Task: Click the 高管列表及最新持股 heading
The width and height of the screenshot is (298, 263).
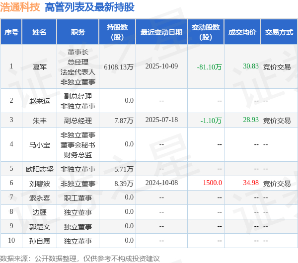Action: [89, 7]
